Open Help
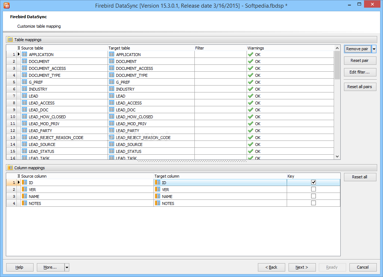 click(20, 267)
